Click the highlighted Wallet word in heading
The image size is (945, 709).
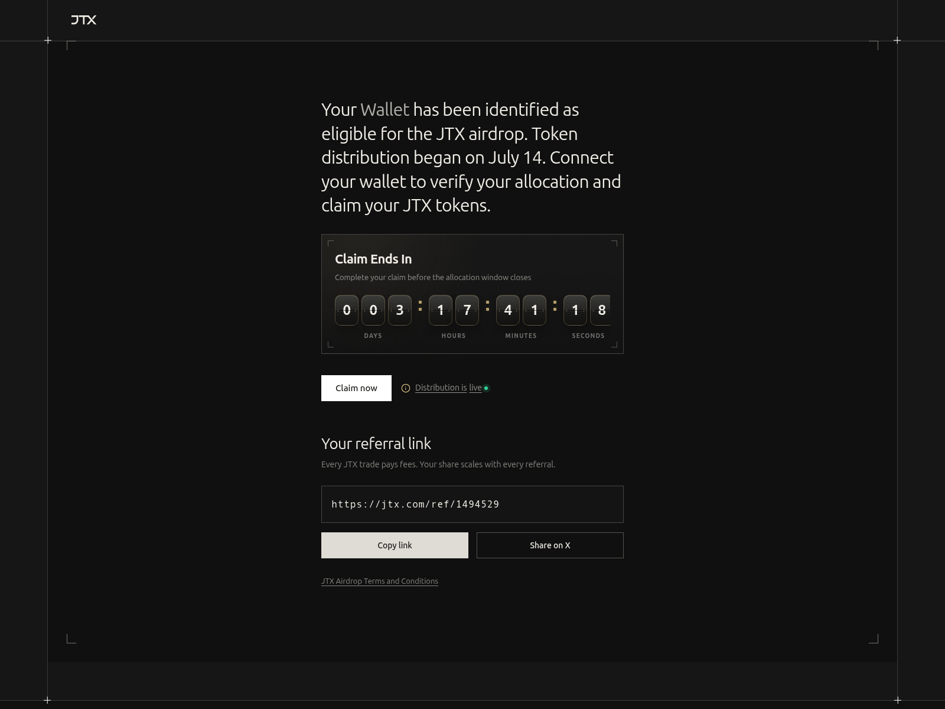coord(384,109)
